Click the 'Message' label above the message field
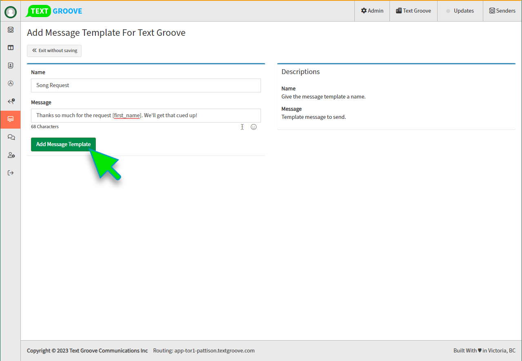 point(41,102)
